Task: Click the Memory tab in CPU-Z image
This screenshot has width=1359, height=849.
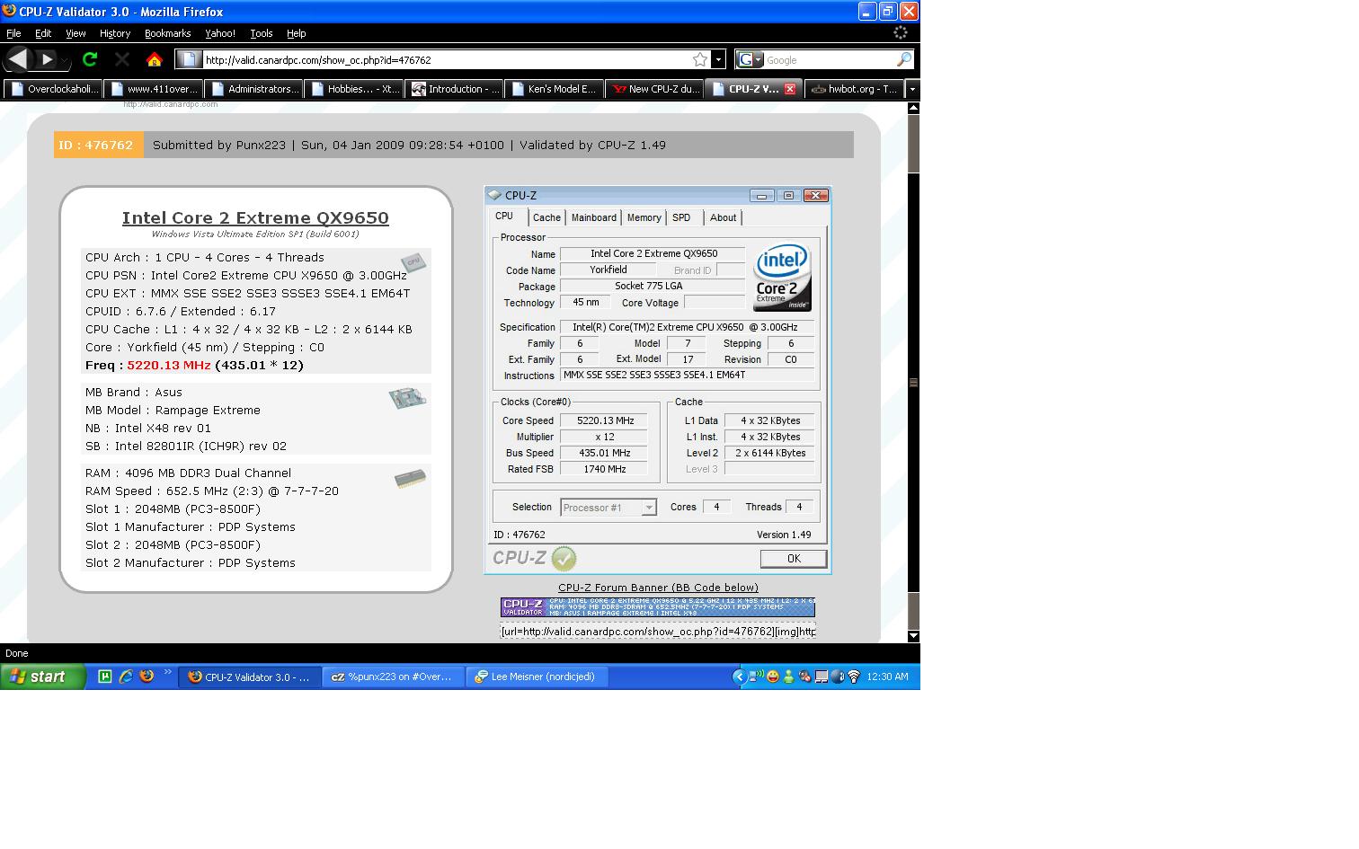Action: 644,217
